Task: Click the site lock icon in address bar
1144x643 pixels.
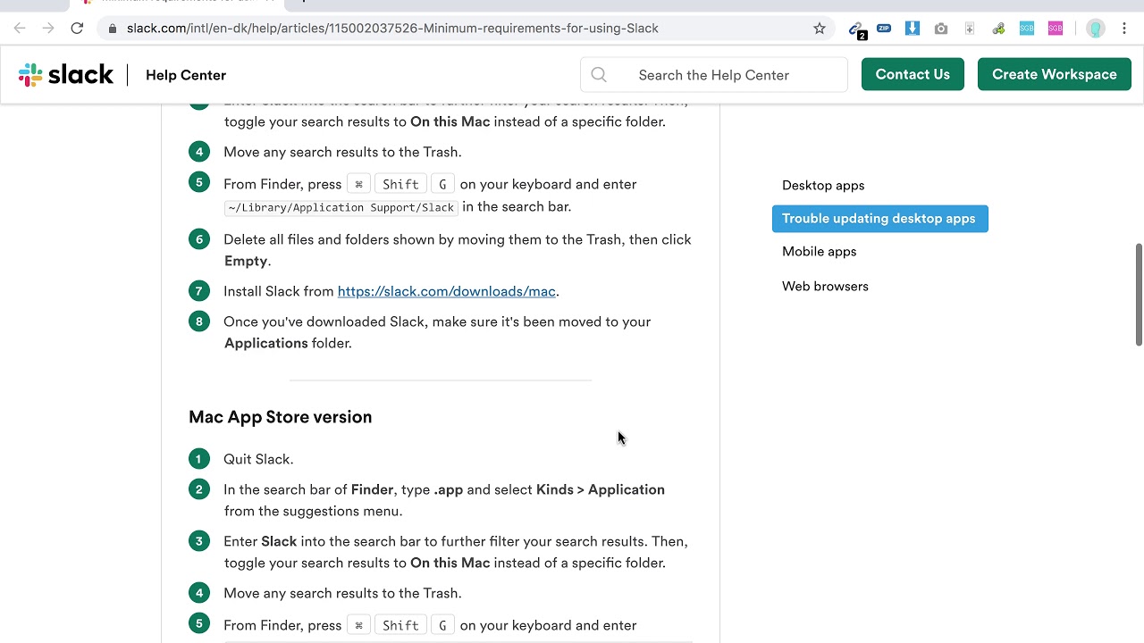Action: tap(112, 29)
